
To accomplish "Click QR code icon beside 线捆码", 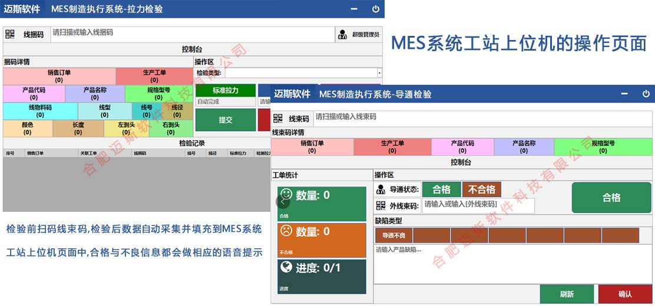I will pos(10,34).
